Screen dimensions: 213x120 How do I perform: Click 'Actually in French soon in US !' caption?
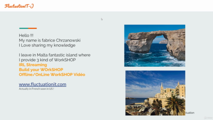[36, 89]
